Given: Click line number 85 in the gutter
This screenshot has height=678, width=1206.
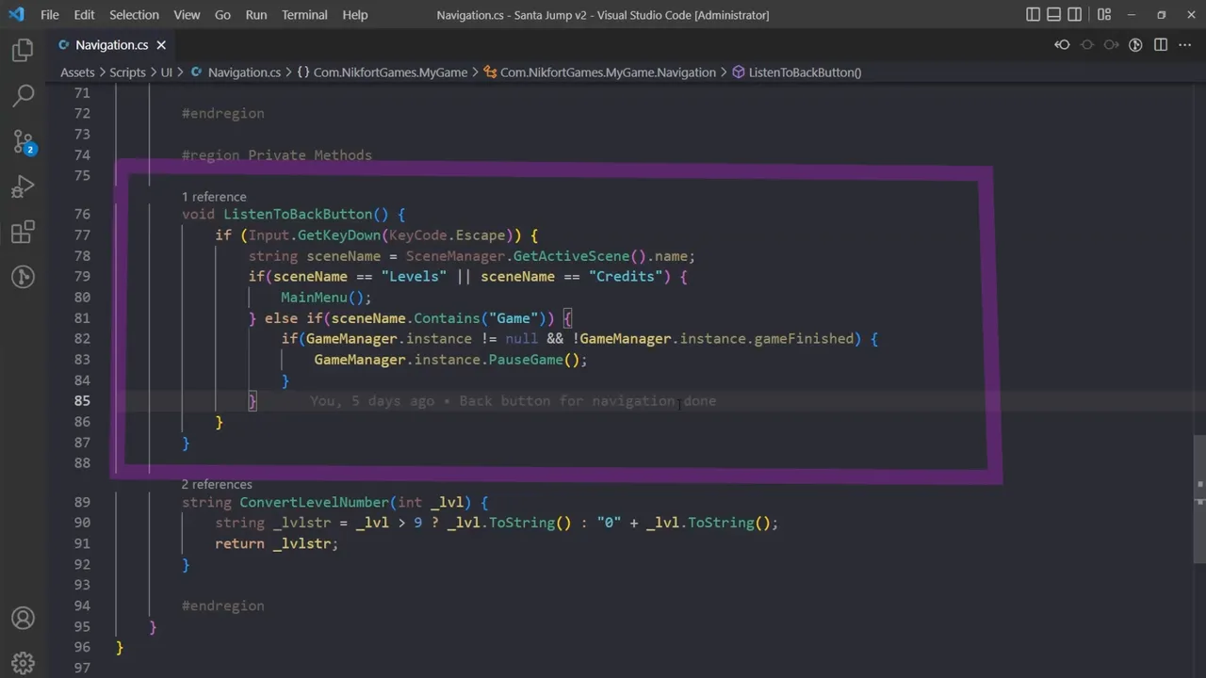Looking at the screenshot, I should (82, 401).
